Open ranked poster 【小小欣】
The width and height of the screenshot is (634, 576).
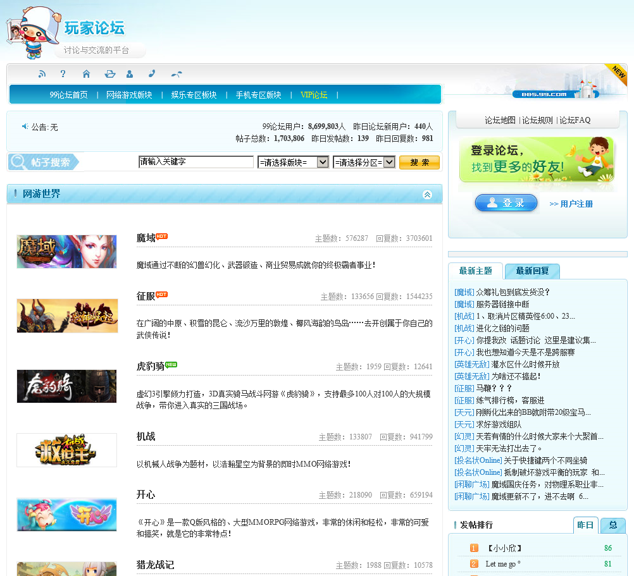[504, 549]
